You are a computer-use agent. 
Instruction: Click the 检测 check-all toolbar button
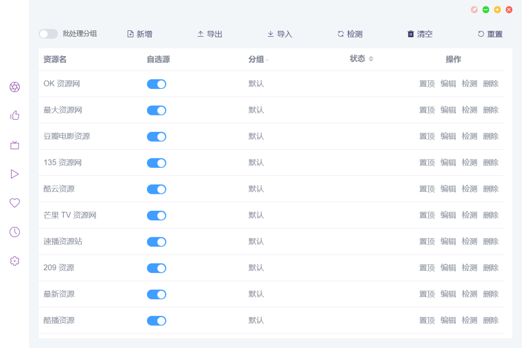click(350, 34)
